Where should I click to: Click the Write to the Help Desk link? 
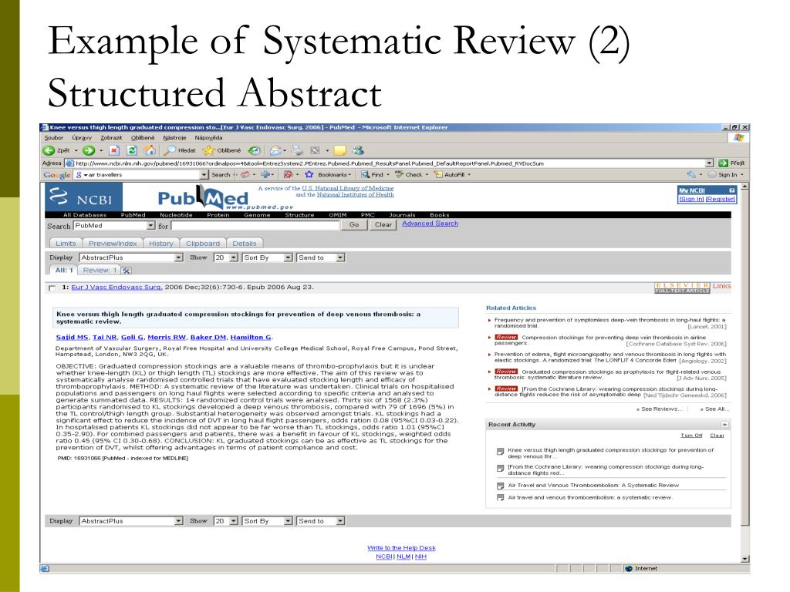(401, 548)
